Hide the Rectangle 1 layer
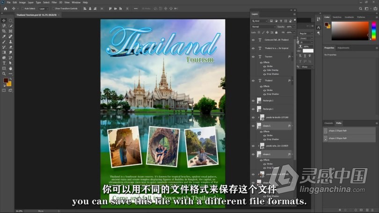 [x=253, y=109]
